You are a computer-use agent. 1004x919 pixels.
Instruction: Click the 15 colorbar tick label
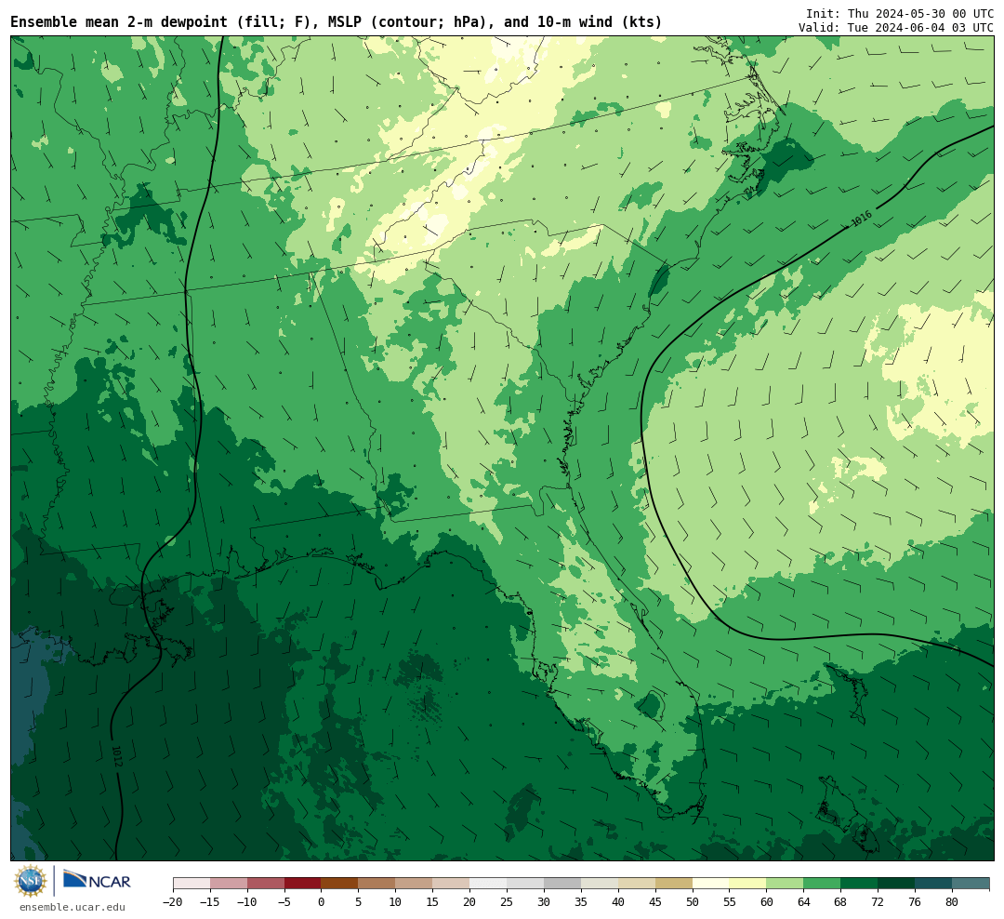tap(433, 901)
